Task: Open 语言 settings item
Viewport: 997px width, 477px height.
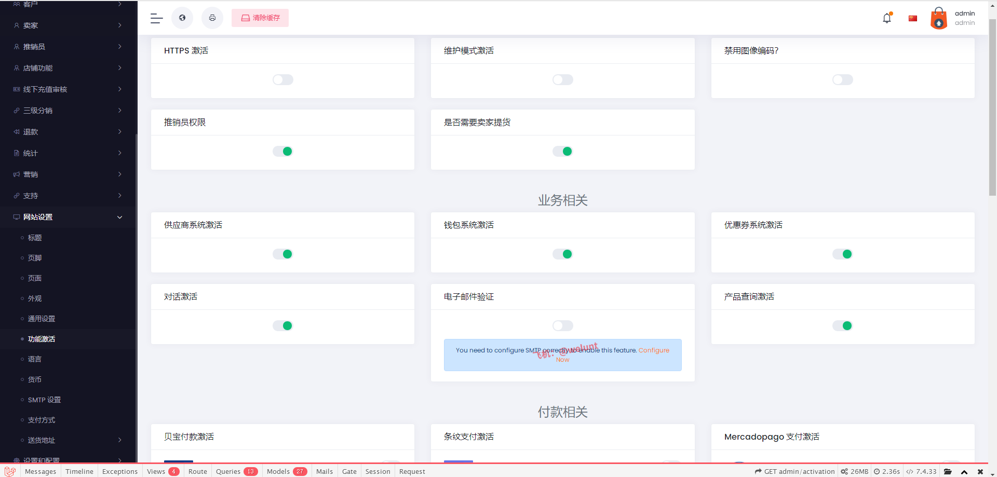Action: coord(68,359)
